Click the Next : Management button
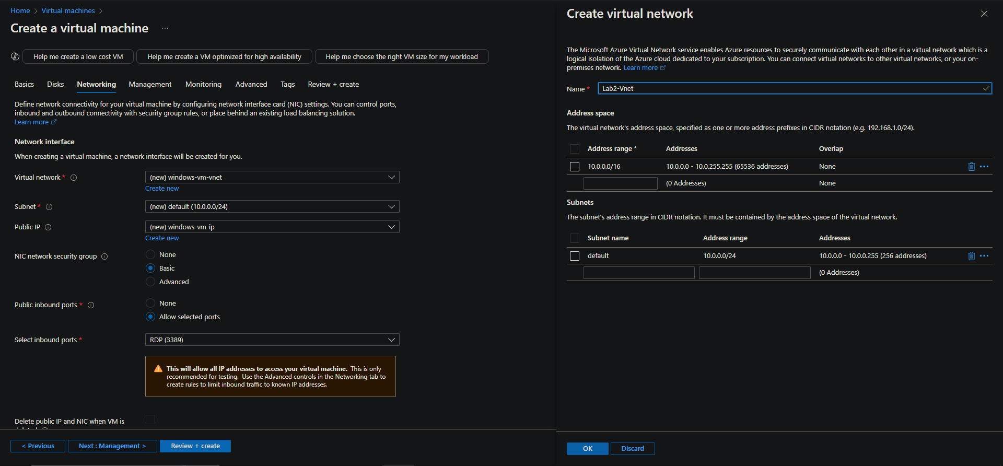 click(112, 446)
